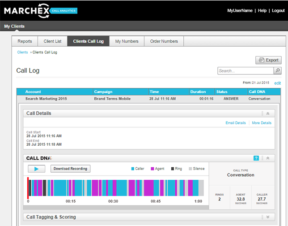Click edit next to date range
Image resolution: width=288 pixels, height=226 pixels.
click(x=277, y=83)
